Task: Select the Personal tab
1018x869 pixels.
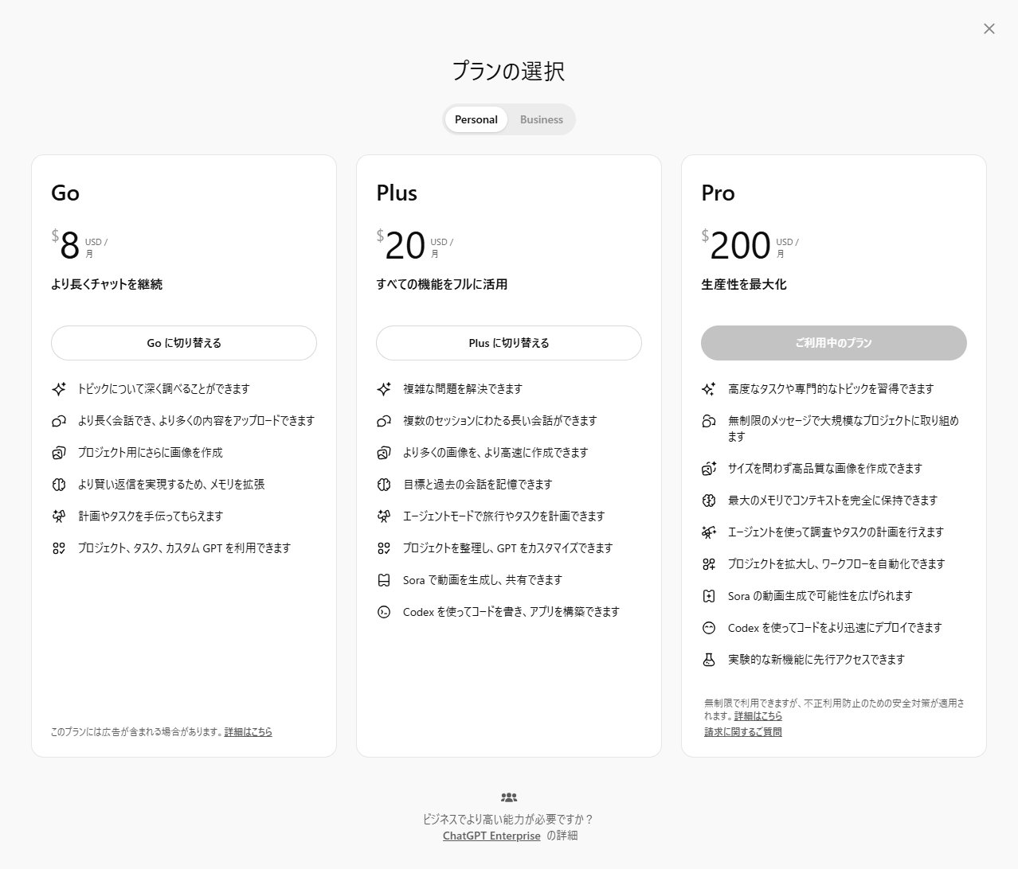Action: click(x=476, y=119)
